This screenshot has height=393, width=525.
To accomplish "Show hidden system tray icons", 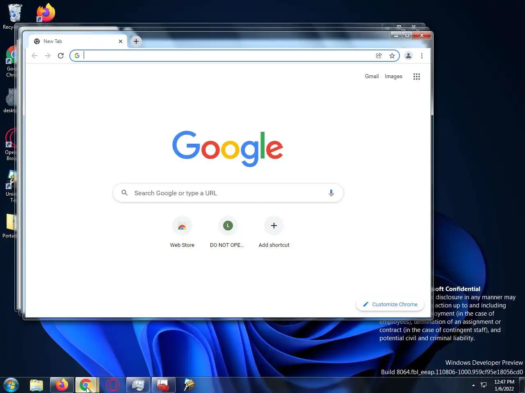I will 473,385.
